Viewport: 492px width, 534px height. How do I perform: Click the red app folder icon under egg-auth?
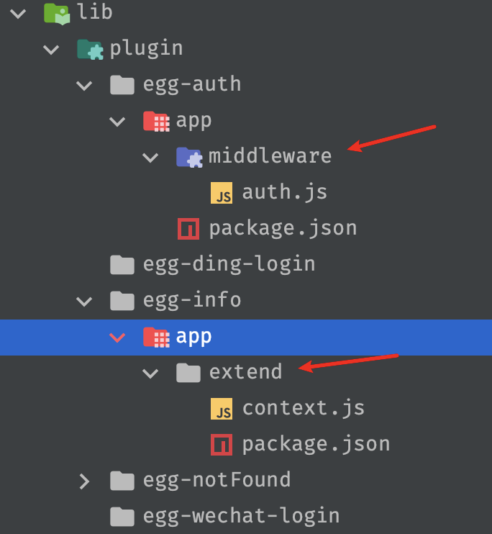pyautogui.click(x=156, y=120)
